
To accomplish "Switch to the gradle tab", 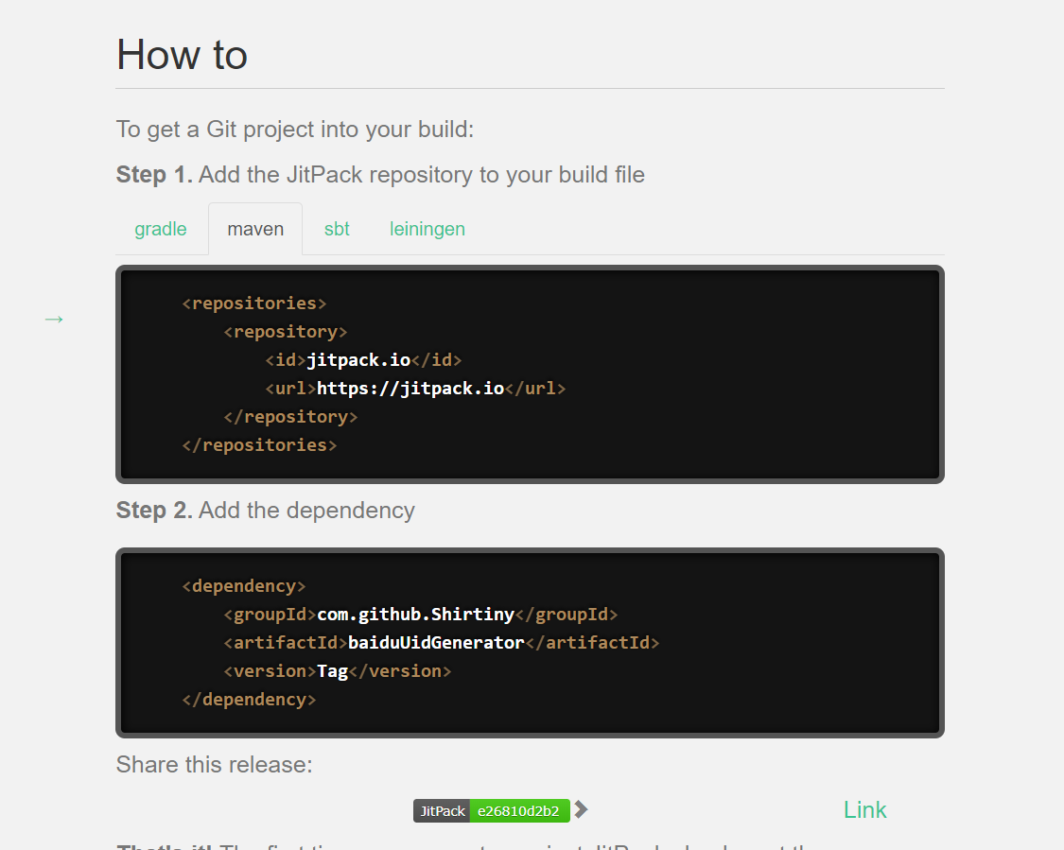I will click(161, 230).
